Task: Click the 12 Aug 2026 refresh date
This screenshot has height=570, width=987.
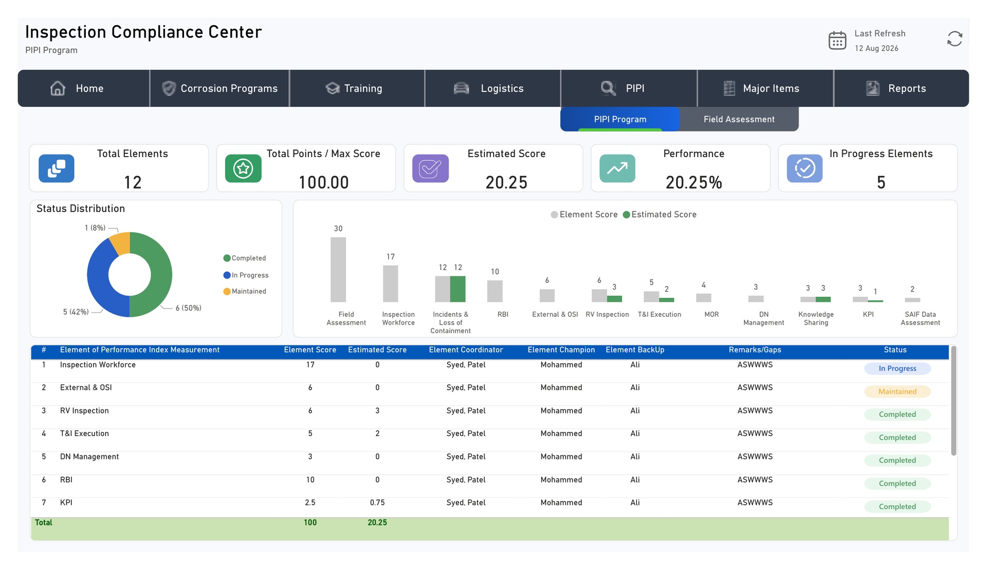Action: pos(876,48)
